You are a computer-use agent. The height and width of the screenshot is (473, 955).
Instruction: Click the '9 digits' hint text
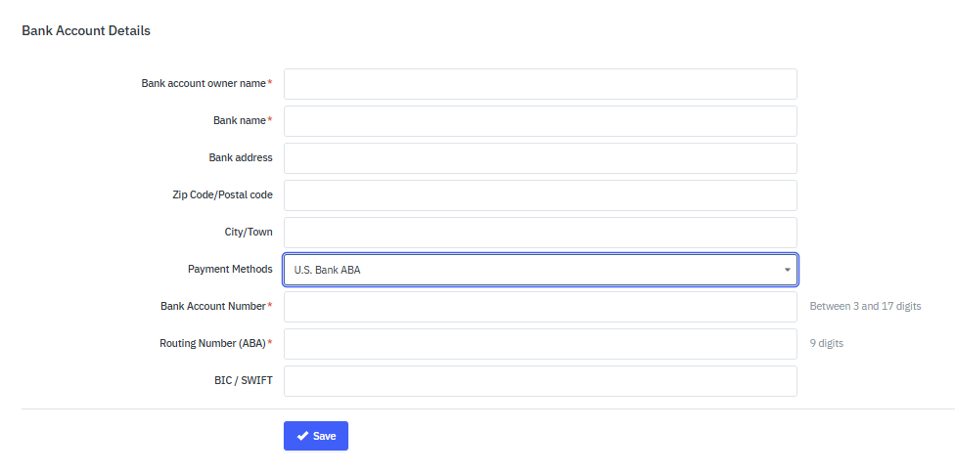(827, 344)
